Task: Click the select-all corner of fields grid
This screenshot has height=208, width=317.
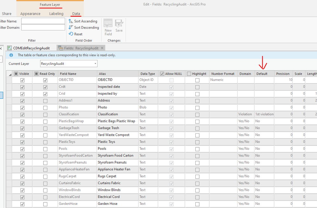Action: pyautogui.click(x=9, y=74)
